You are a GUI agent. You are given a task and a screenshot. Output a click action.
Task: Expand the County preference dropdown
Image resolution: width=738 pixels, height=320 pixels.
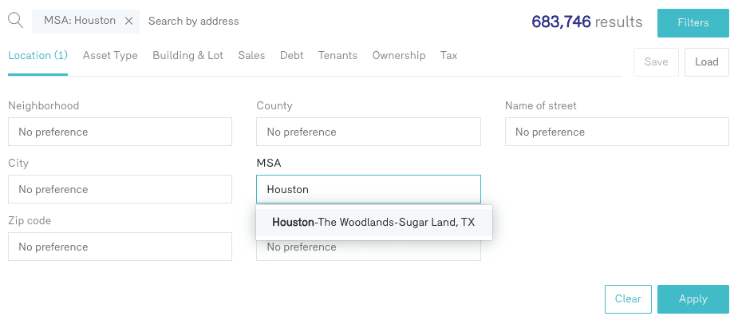[369, 132]
